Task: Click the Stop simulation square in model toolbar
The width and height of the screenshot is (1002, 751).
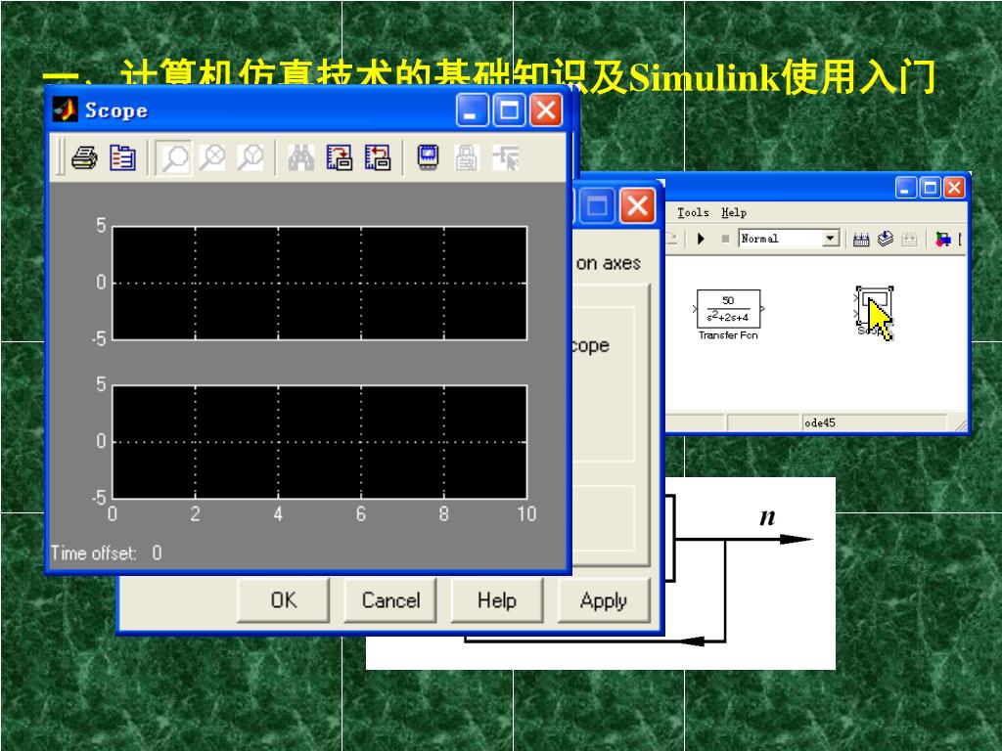Action: click(x=725, y=239)
